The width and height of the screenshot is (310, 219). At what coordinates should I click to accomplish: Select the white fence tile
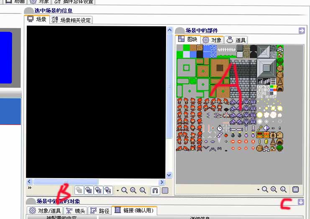point(227,50)
